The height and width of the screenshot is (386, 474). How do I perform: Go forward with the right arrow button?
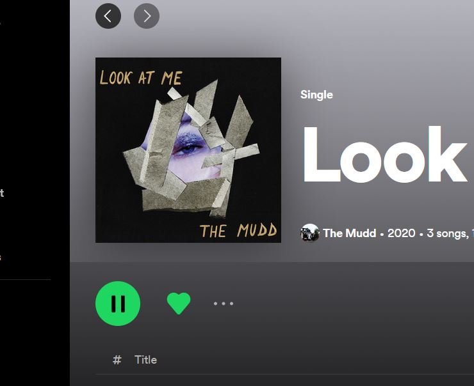147,16
